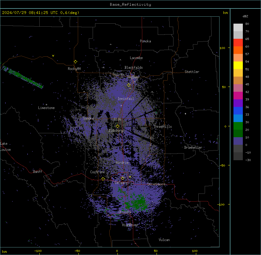Click the yellow diamond marker below RedDeer
This screenshot has height=255, width=261.
click(129, 85)
